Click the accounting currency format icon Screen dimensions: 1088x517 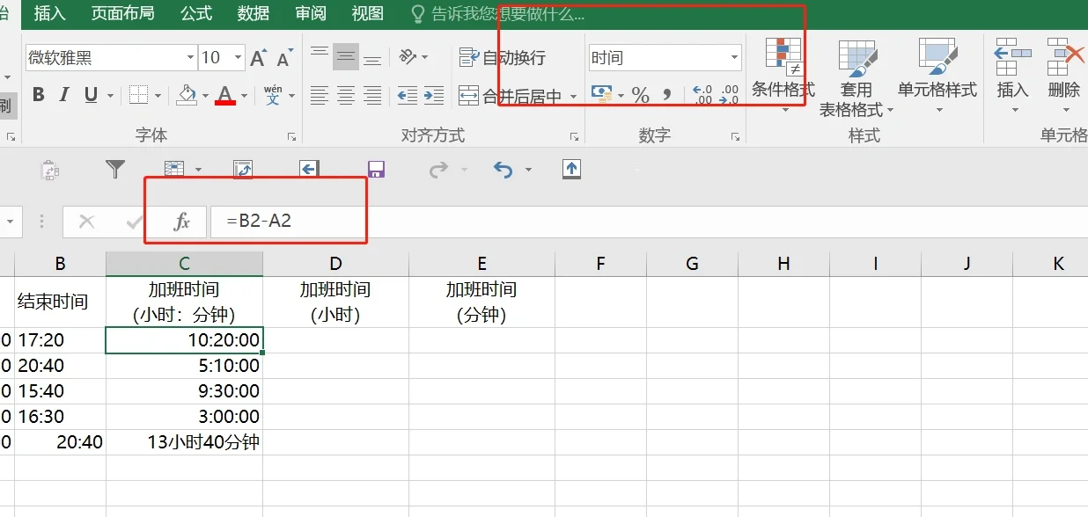(x=602, y=94)
